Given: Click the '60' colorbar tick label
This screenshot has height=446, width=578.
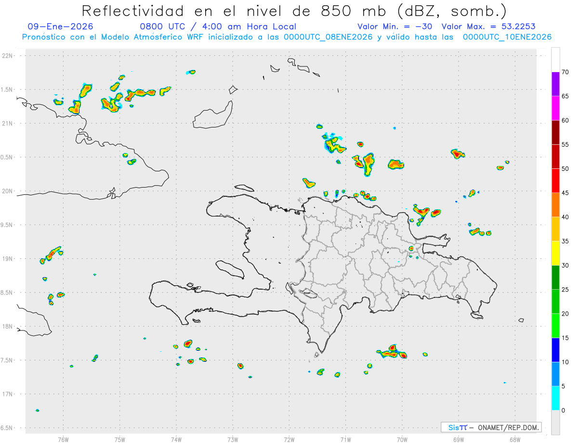Looking at the screenshot, I should 565,120.
